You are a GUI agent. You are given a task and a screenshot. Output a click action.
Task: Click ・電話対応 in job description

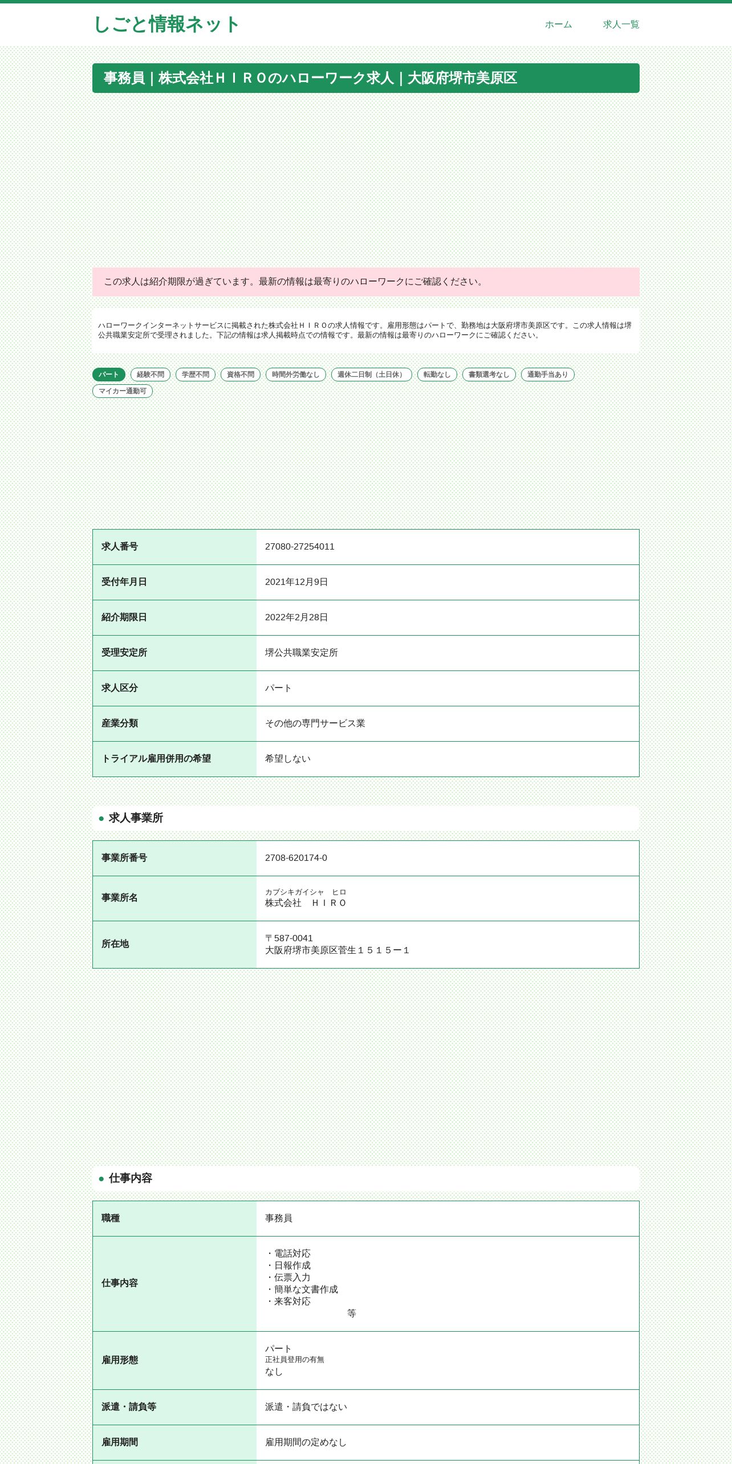pos(288,1254)
